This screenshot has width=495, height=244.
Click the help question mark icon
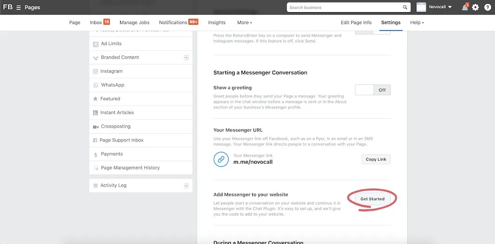[x=488, y=7]
